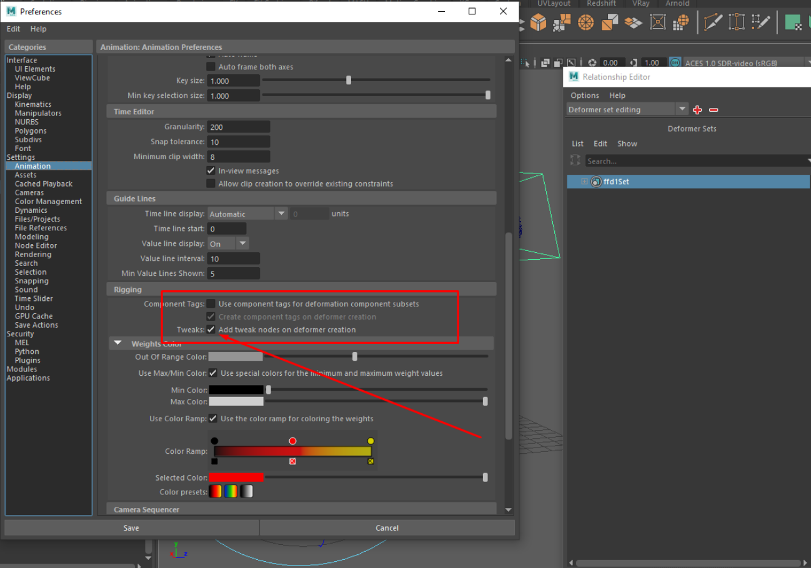Click the Save button

(131, 528)
